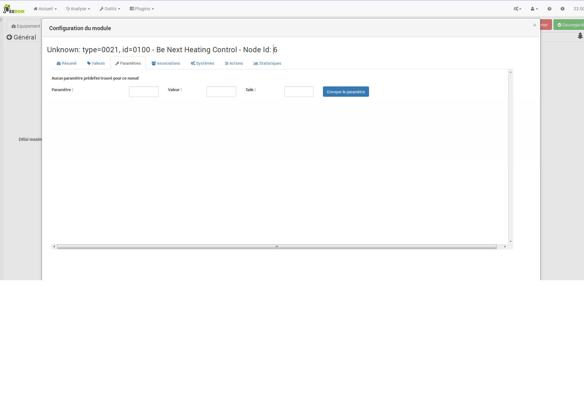
Task: Click the horizontal scrollbar right arrow
Action: [x=505, y=247]
